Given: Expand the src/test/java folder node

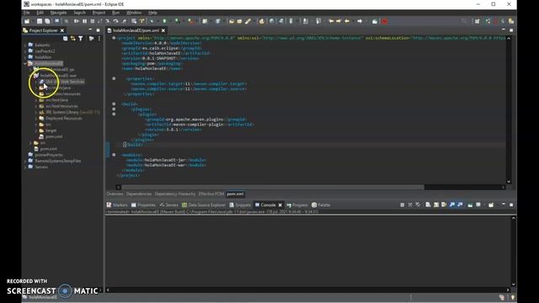Looking at the screenshot, I should [x=36, y=100].
